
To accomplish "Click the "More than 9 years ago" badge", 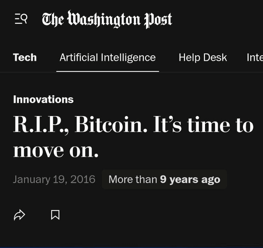I will (164, 179).
